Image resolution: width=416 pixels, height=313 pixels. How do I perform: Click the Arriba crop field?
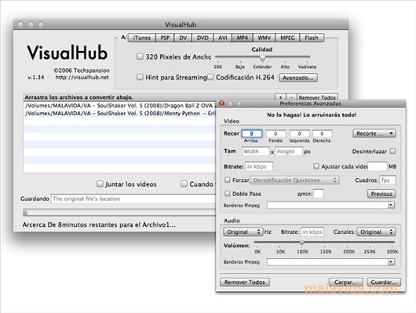[x=252, y=133]
